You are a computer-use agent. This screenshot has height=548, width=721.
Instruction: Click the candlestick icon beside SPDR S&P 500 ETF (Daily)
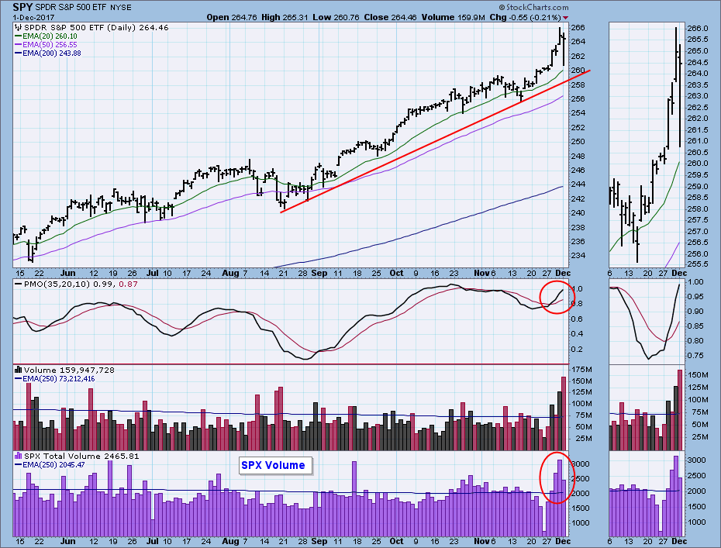19,28
